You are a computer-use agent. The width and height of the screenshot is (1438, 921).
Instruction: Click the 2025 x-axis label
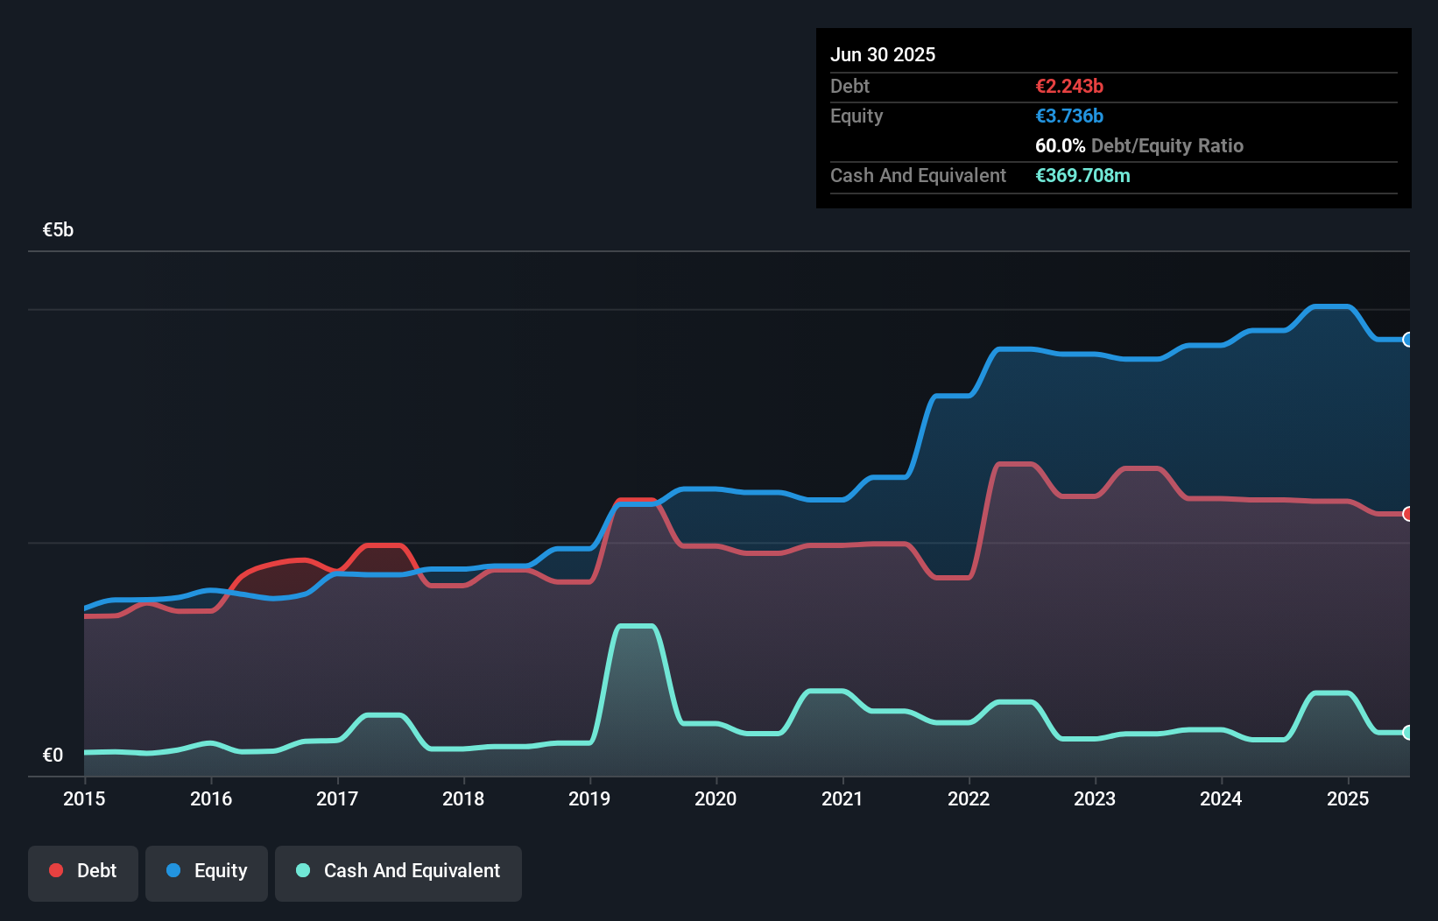[1348, 798]
